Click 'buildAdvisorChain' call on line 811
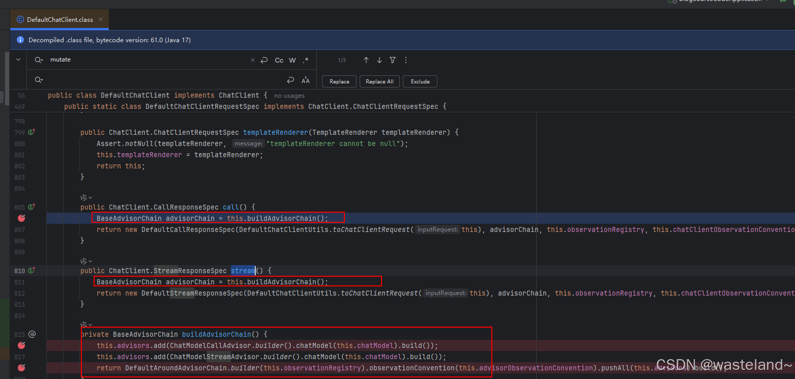The height and width of the screenshot is (379, 795). tap(279, 282)
